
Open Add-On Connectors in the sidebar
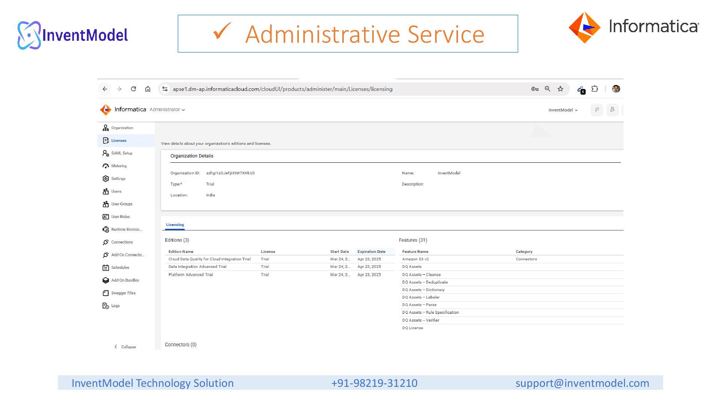[x=126, y=255]
